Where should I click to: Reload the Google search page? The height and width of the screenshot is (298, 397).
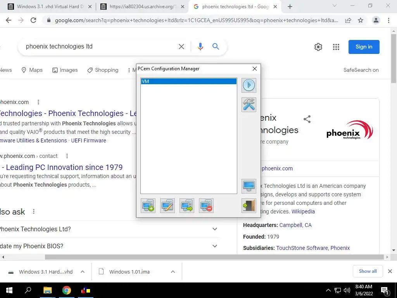click(x=33, y=20)
